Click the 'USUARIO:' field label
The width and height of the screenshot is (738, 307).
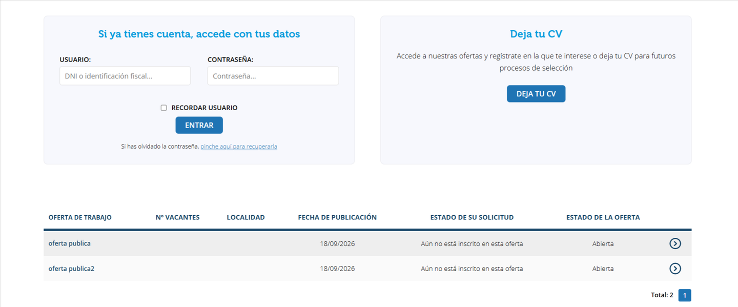pos(75,59)
